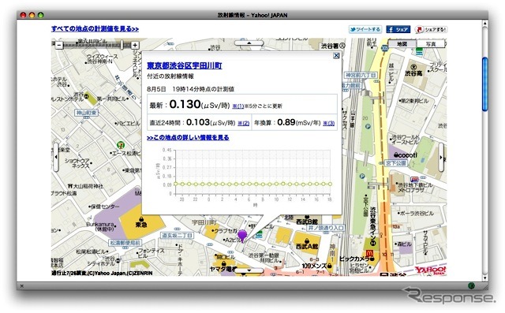This screenshot has height=313, width=505.
Task: Open the 東京都渋谷区宇田川町 location link
Action: click(x=184, y=65)
